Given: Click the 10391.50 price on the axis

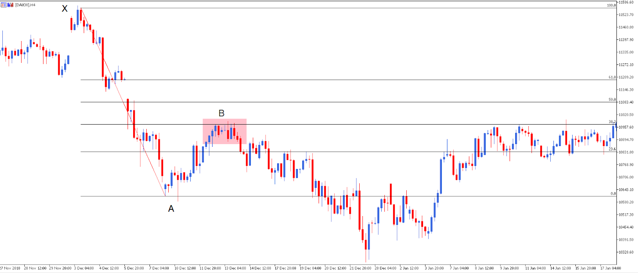Looking at the screenshot, I should point(626,240).
